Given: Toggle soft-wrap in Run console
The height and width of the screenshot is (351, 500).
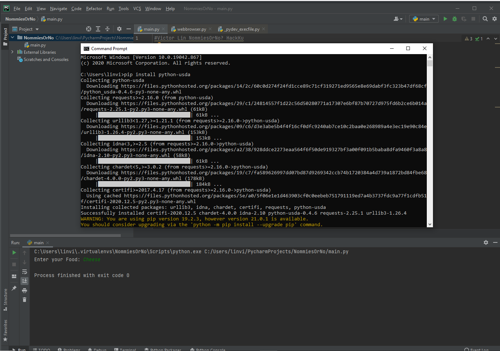Looking at the screenshot, I should coord(25,272).
